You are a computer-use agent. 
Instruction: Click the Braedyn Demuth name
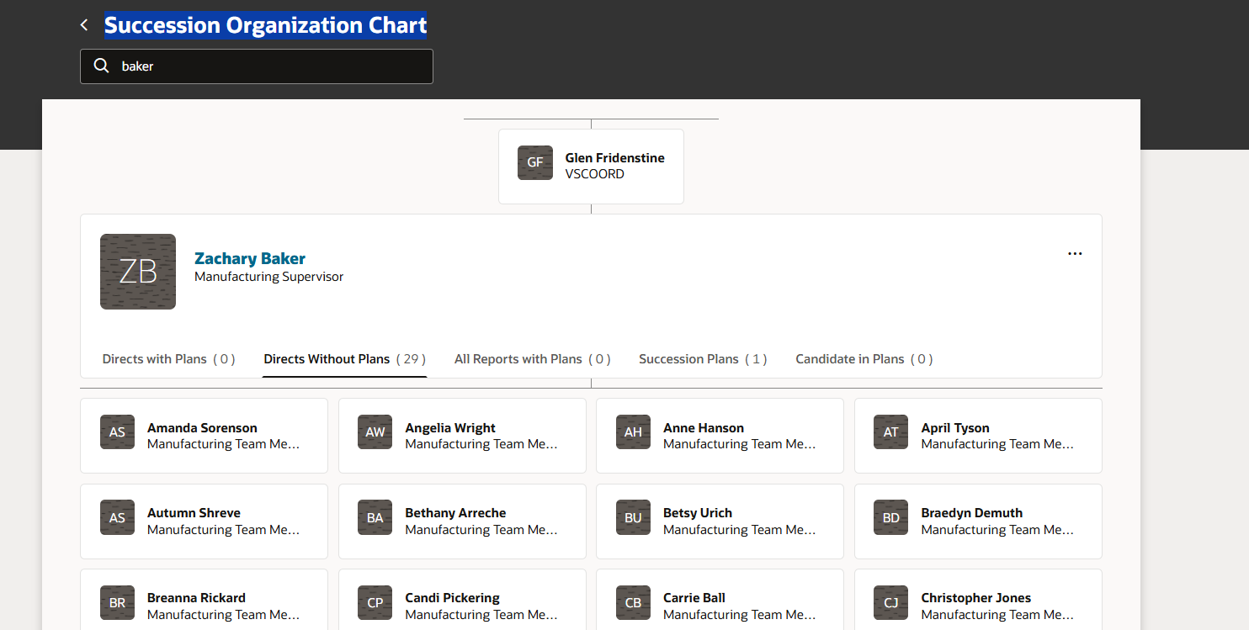972,513
